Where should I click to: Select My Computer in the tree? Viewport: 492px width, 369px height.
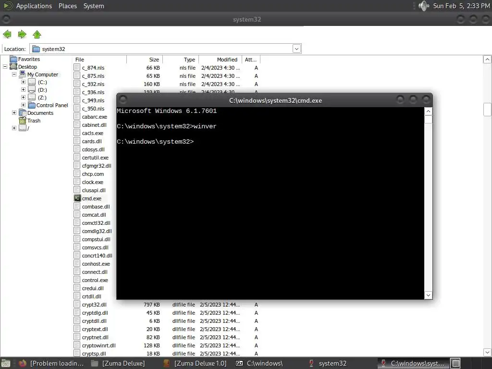pyautogui.click(x=43, y=74)
